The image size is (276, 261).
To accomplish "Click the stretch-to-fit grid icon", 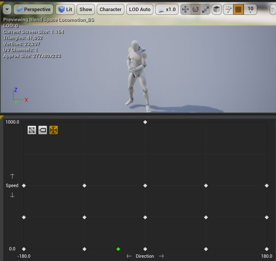I will 53,130.
